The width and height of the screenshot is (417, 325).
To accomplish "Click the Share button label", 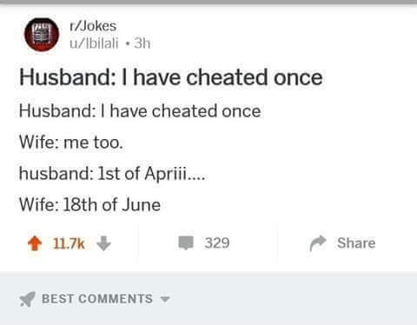I will point(356,242).
